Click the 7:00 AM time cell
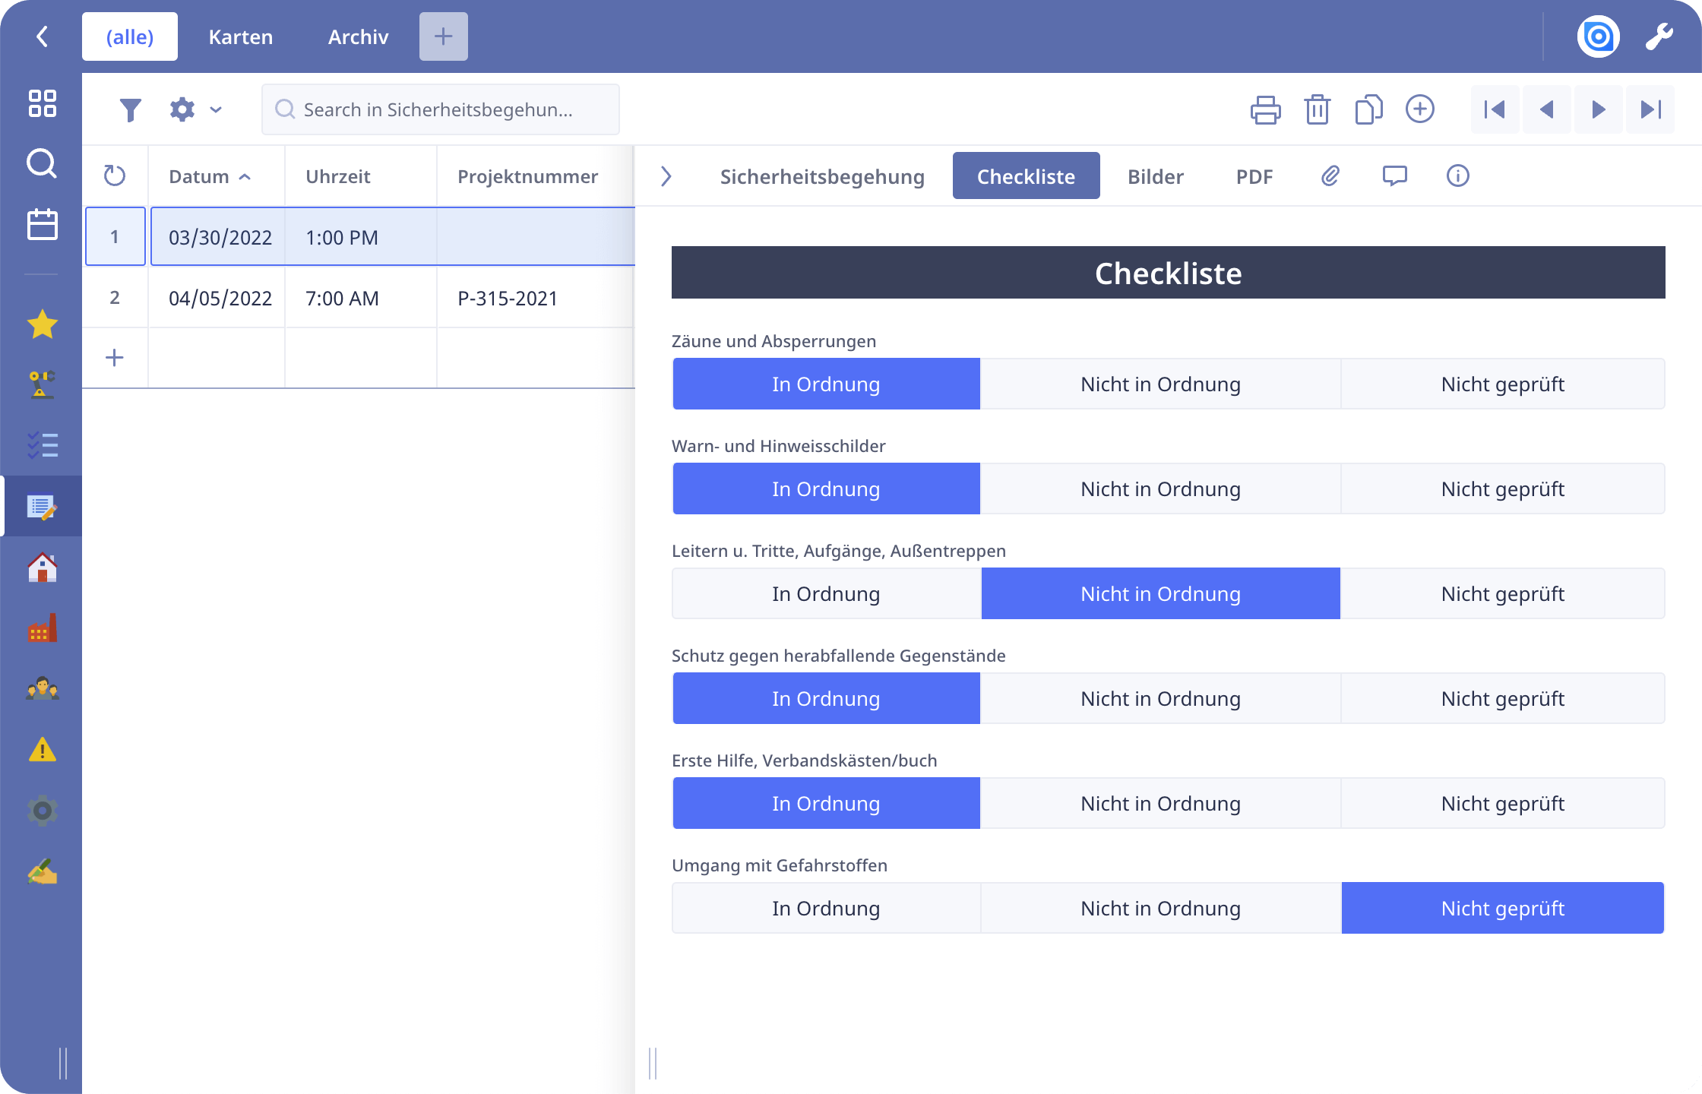This screenshot has width=1702, height=1094. pyautogui.click(x=361, y=298)
